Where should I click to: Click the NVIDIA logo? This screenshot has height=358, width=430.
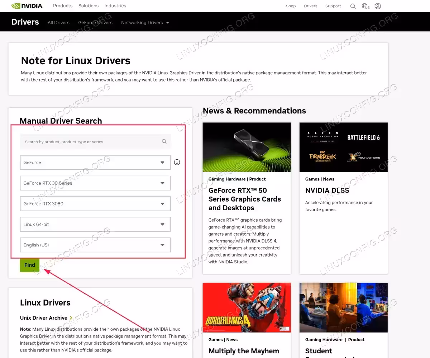tap(27, 6)
